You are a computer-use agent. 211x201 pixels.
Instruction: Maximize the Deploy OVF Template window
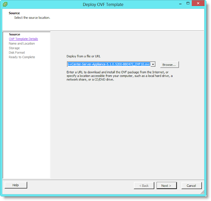(x=188, y=3)
